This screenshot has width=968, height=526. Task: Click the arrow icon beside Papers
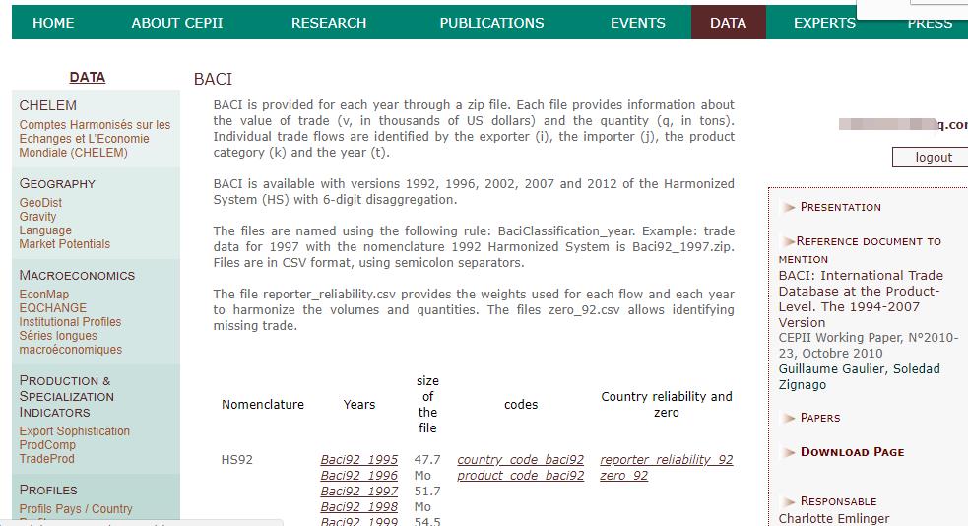coord(789,418)
